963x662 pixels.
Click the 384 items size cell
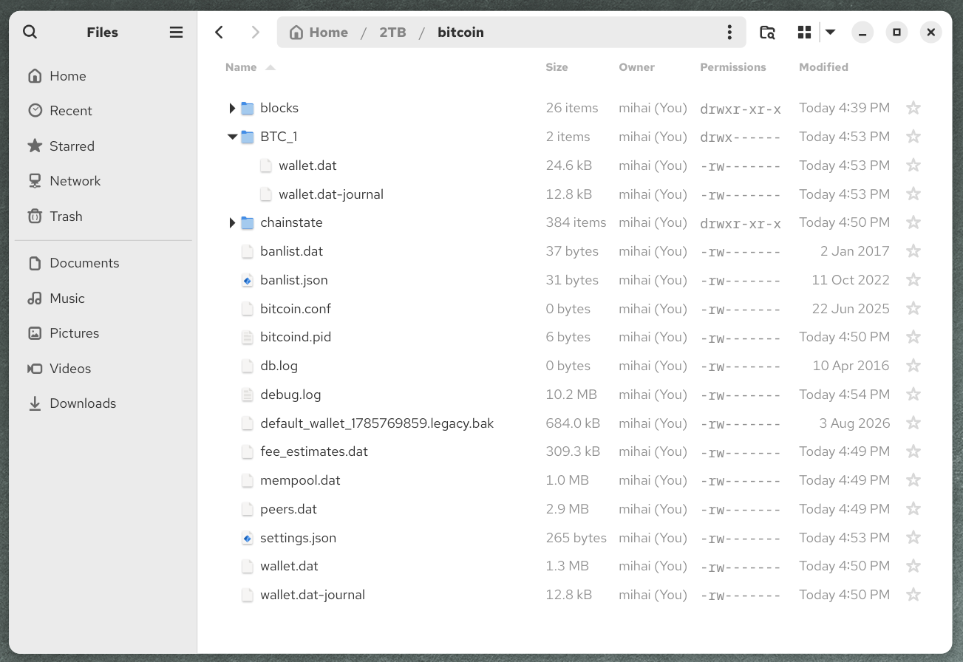click(576, 222)
